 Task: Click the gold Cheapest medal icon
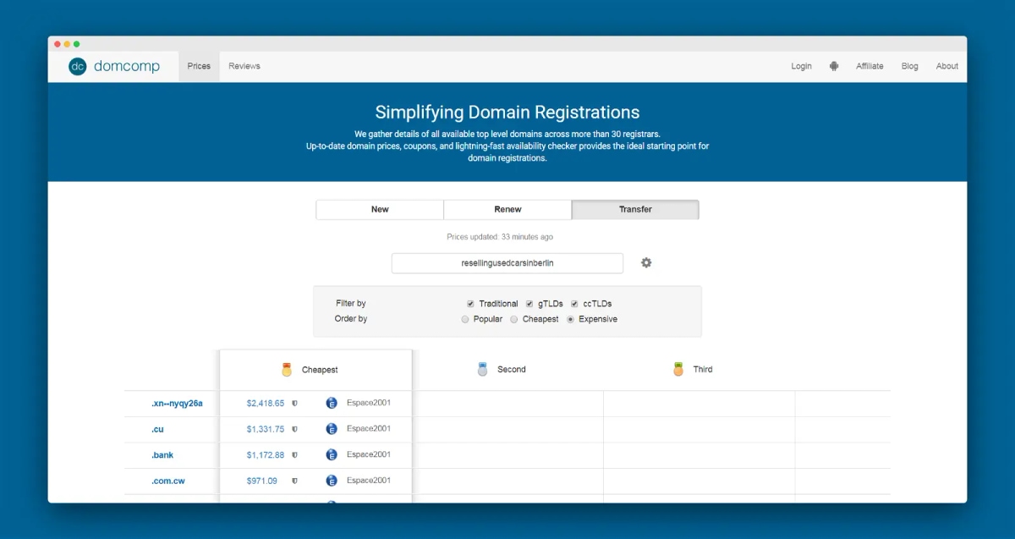point(287,370)
